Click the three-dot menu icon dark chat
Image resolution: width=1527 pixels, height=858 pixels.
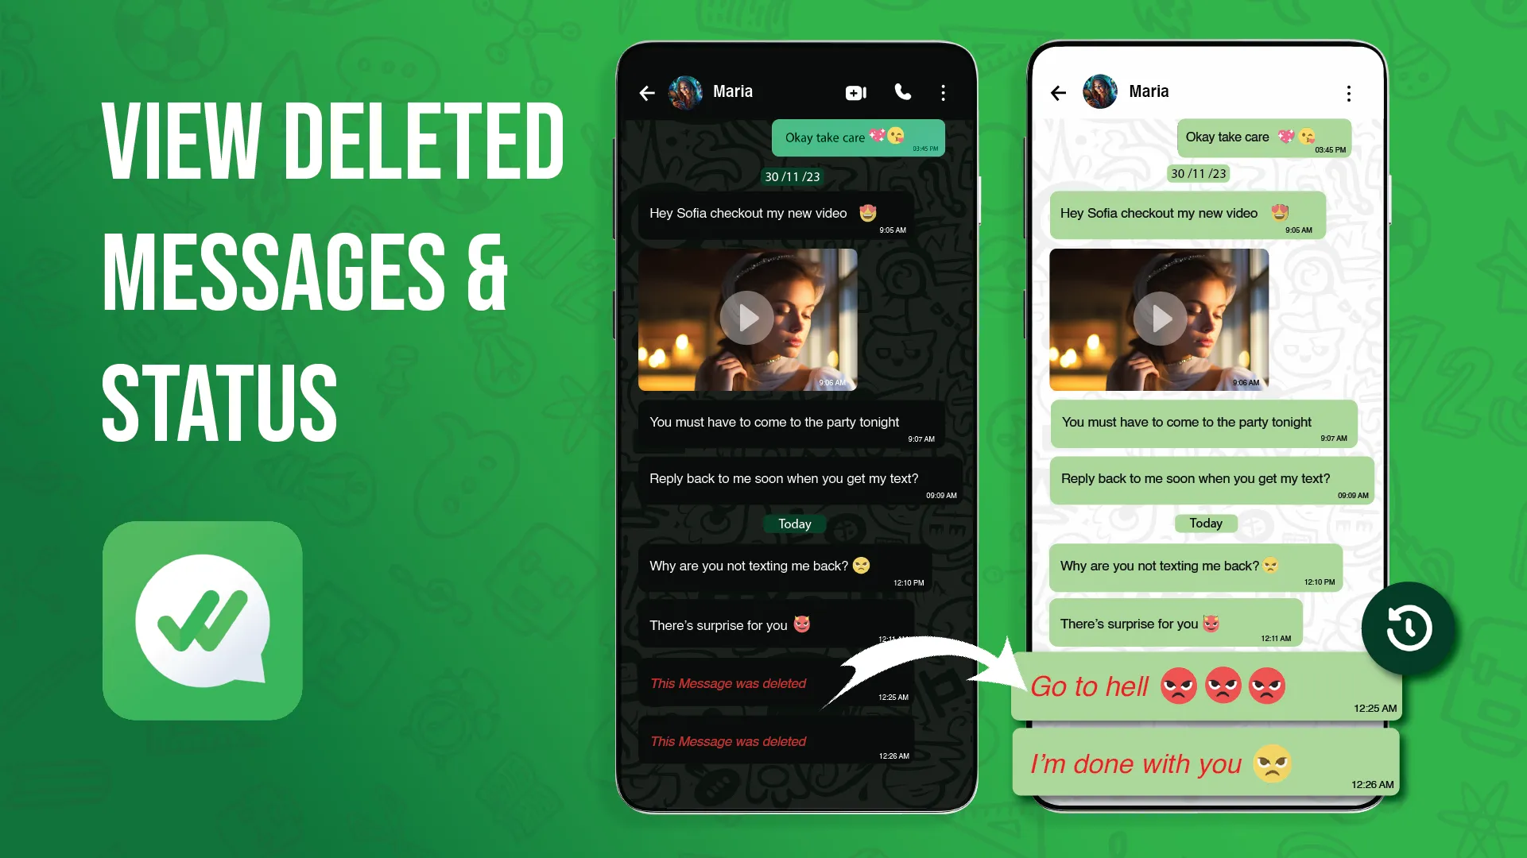tap(942, 93)
